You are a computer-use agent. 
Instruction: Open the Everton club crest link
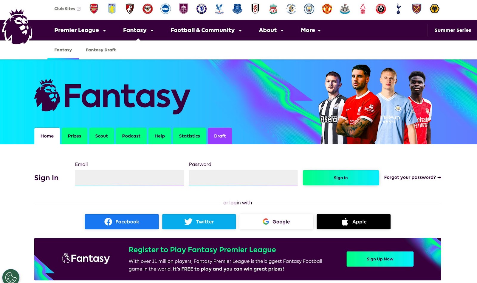(x=237, y=9)
